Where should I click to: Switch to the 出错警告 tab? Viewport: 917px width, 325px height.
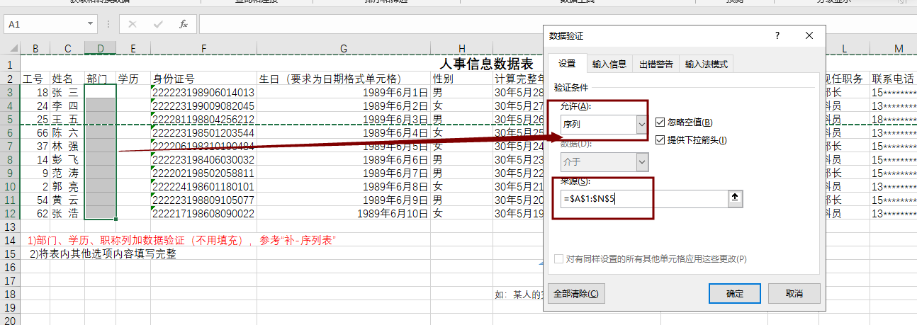click(x=656, y=64)
